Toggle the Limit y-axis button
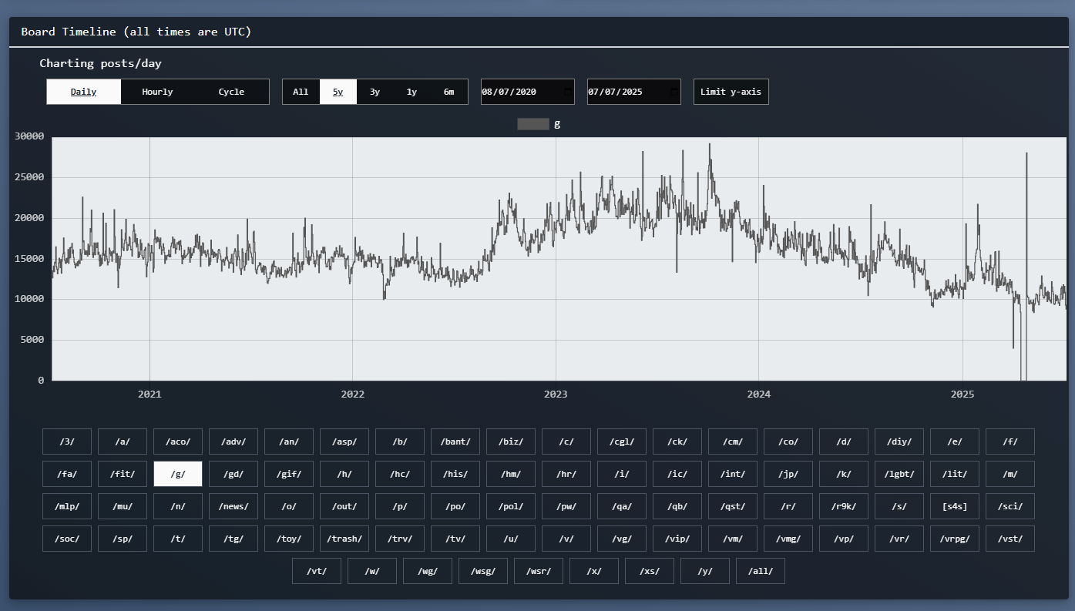The height and width of the screenshot is (611, 1075). pyautogui.click(x=731, y=92)
